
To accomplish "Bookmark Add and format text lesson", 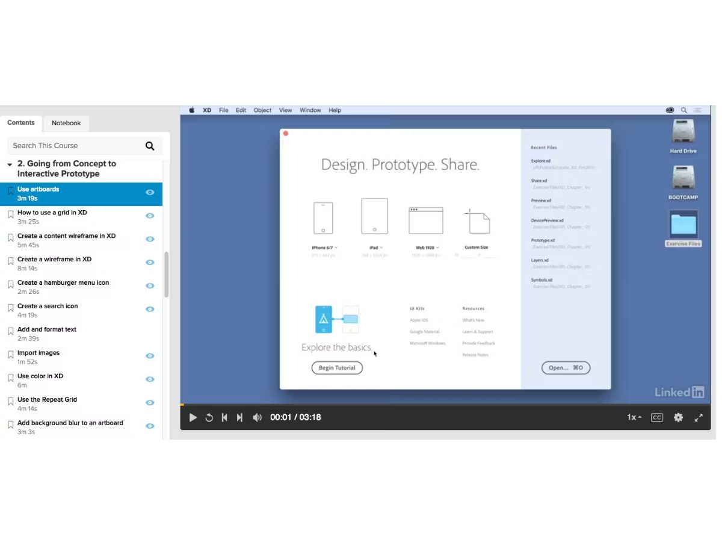I will (10, 331).
